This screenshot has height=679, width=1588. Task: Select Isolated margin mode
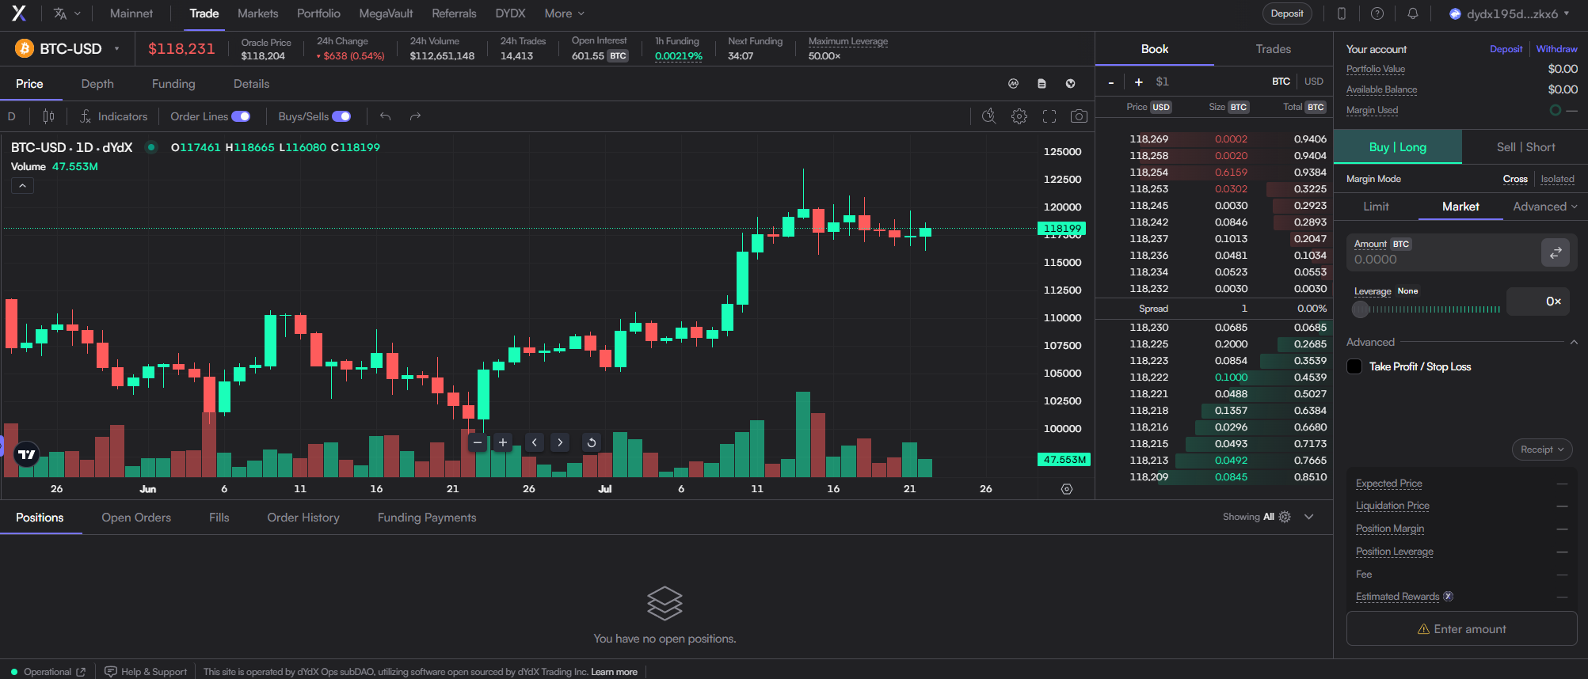1557,179
